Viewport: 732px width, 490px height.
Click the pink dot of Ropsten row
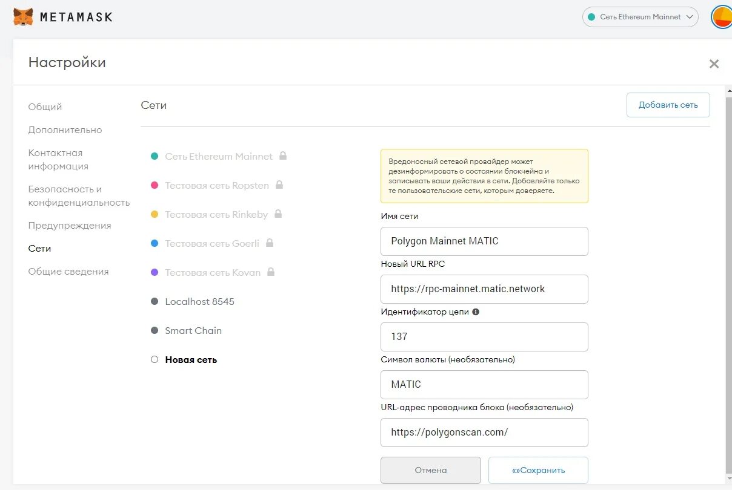[x=154, y=185]
